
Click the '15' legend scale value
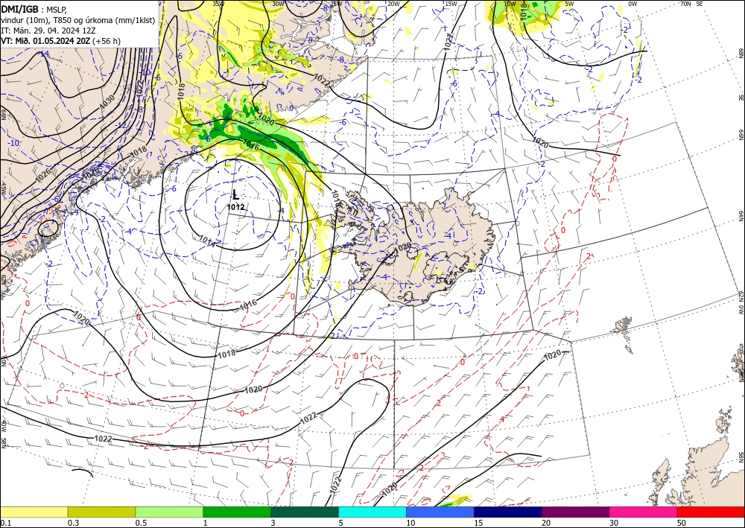tap(478, 523)
